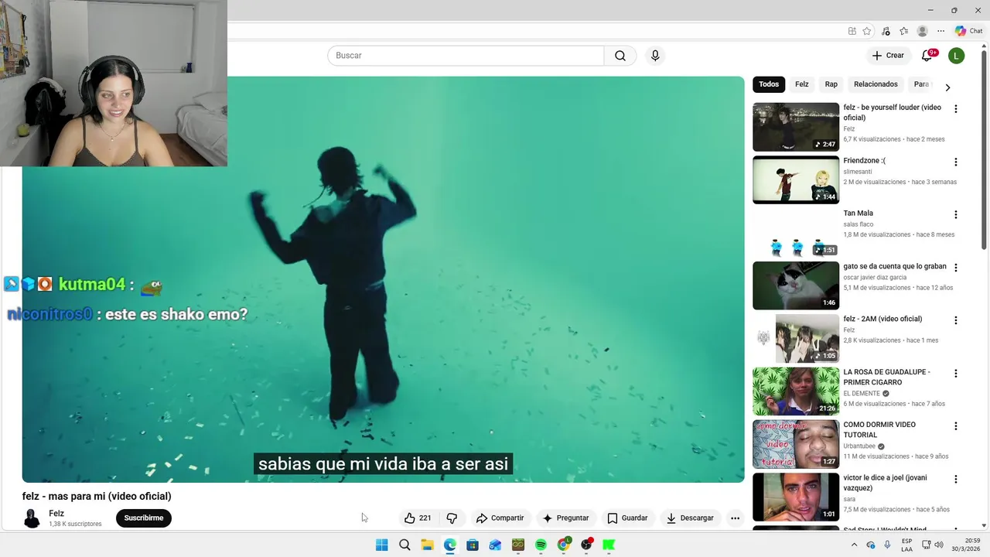Screen dimensions: 990x557
Task: Open the Felz channel name link
Action: pyautogui.click(x=56, y=514)
